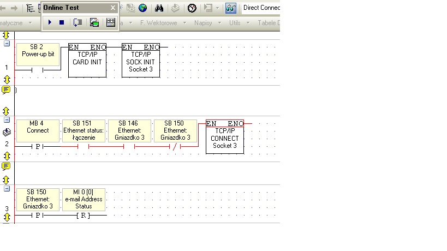
Task: Open dropdown arrow next to Napisy
Action: pyautogui.click(x=219, y=23)
